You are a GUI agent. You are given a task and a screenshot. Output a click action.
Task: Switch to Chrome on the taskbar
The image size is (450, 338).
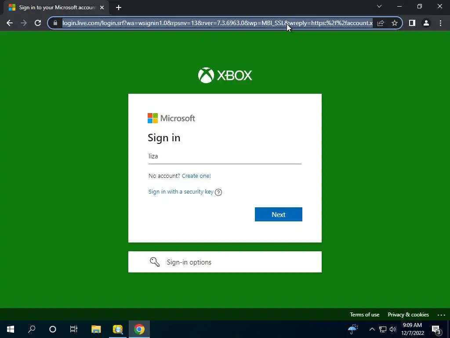139,329
